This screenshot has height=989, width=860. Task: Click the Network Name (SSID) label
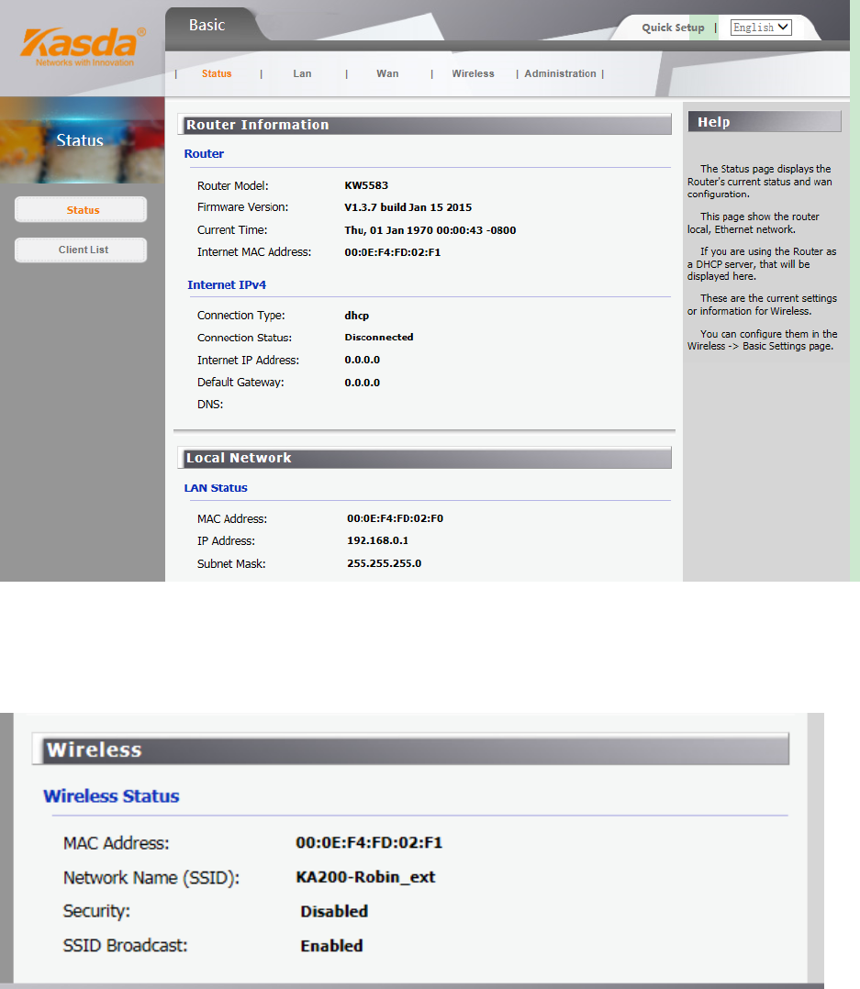tap(151, 878)
